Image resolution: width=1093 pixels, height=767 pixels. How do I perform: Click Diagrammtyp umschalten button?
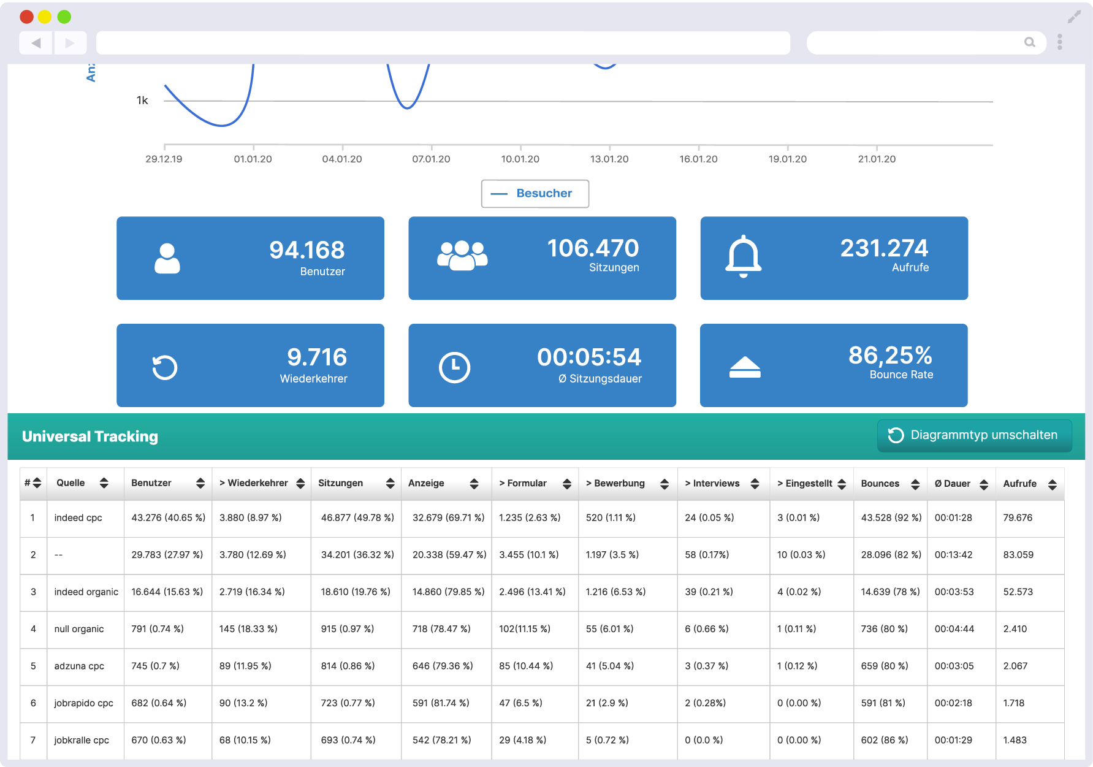tap(975, 435)
